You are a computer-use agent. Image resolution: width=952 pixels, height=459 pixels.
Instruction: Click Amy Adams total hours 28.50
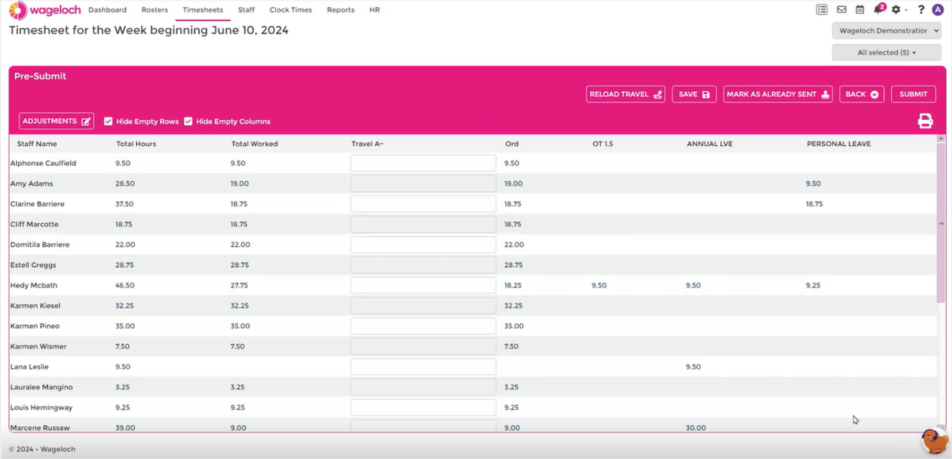tap(125, 183)
